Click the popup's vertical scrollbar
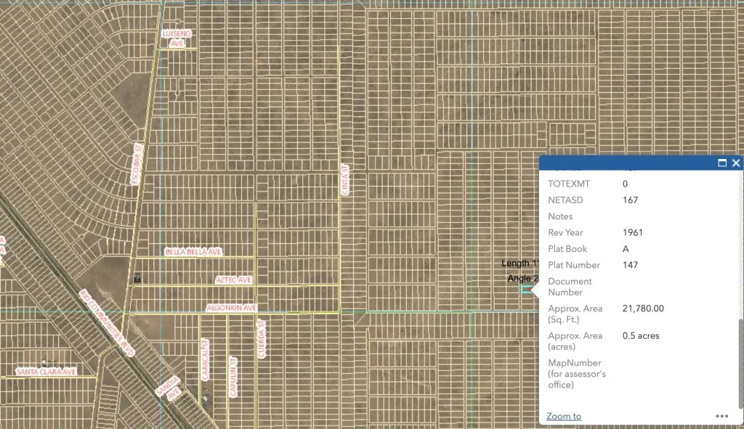The height and width of the screenshot is (429, 744). [740, 363]
